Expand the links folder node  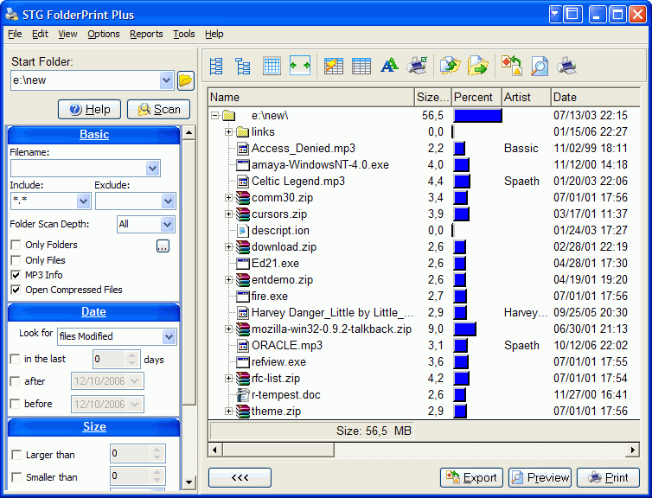tap(228, 132)
